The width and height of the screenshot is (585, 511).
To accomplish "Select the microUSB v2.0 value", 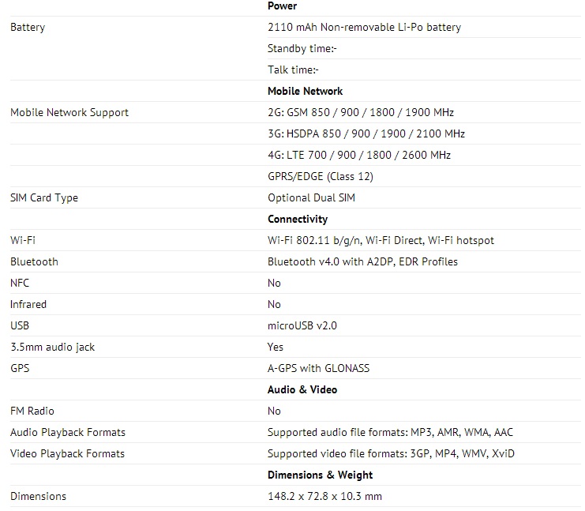I will pos(302,326).
